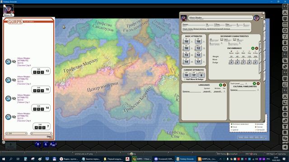Roll the HT 14 attribute box
This screenshot has height=162, width=289.
(x=186, y=61)
